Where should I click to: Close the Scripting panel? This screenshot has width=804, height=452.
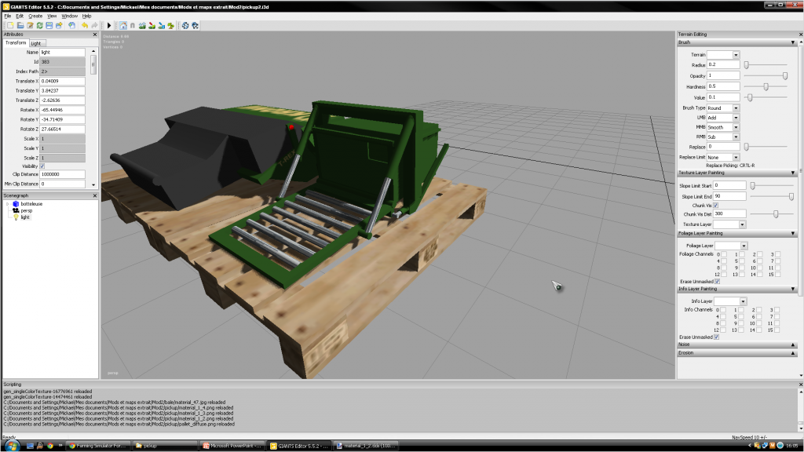coord(800,384)
